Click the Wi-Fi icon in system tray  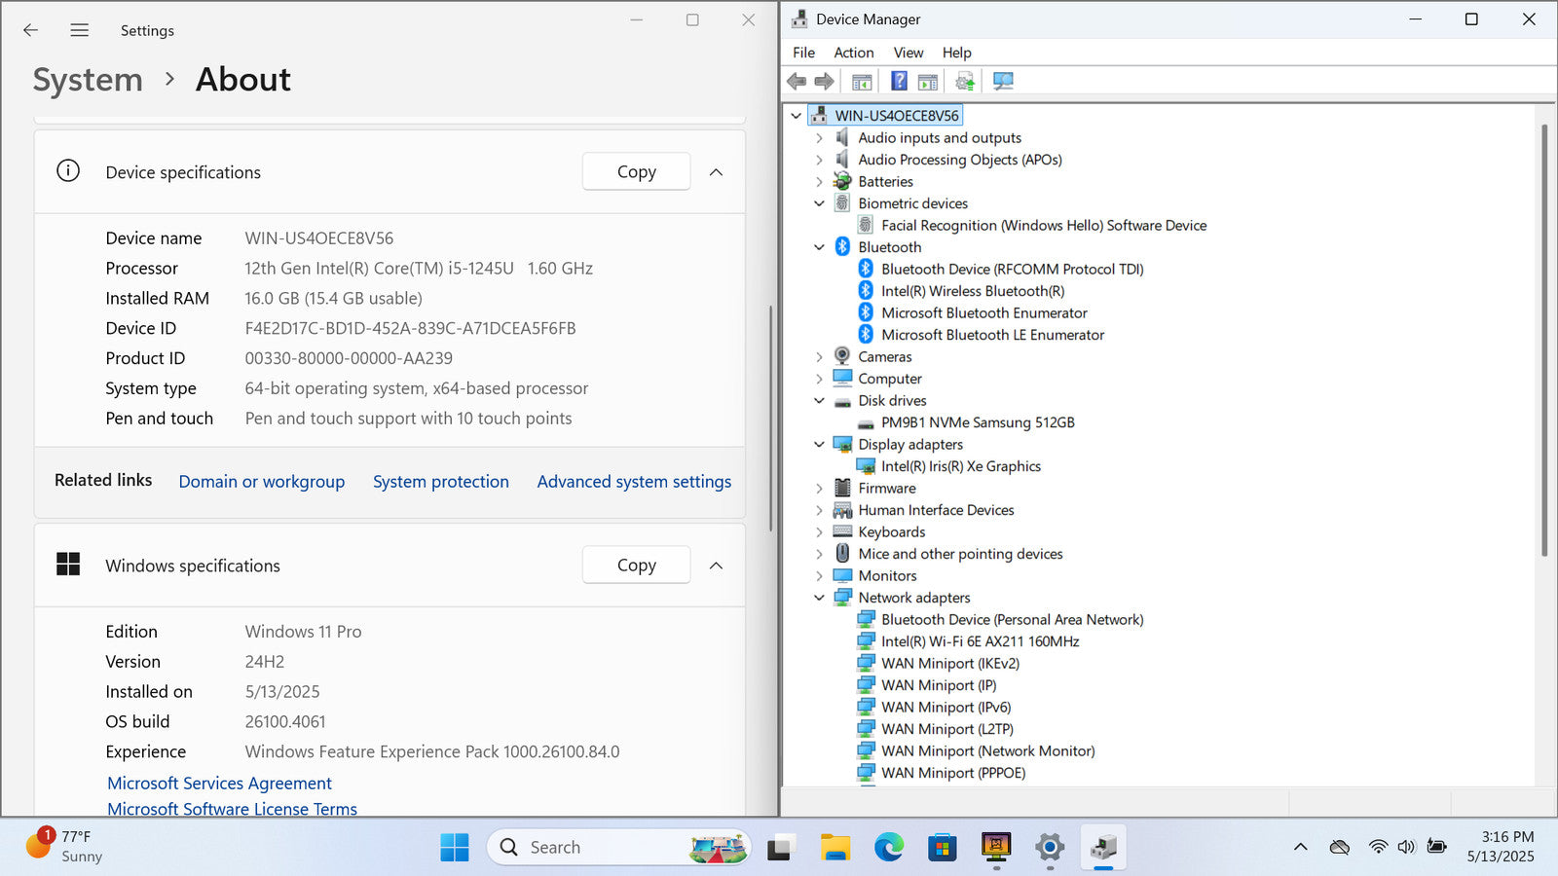(x=1378, y=847)
